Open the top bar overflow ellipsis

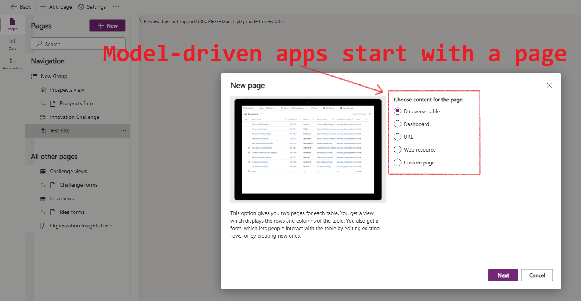coord(116,7)
